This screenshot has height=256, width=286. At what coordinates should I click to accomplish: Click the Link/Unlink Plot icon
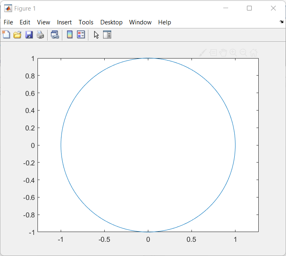point(55,35)
